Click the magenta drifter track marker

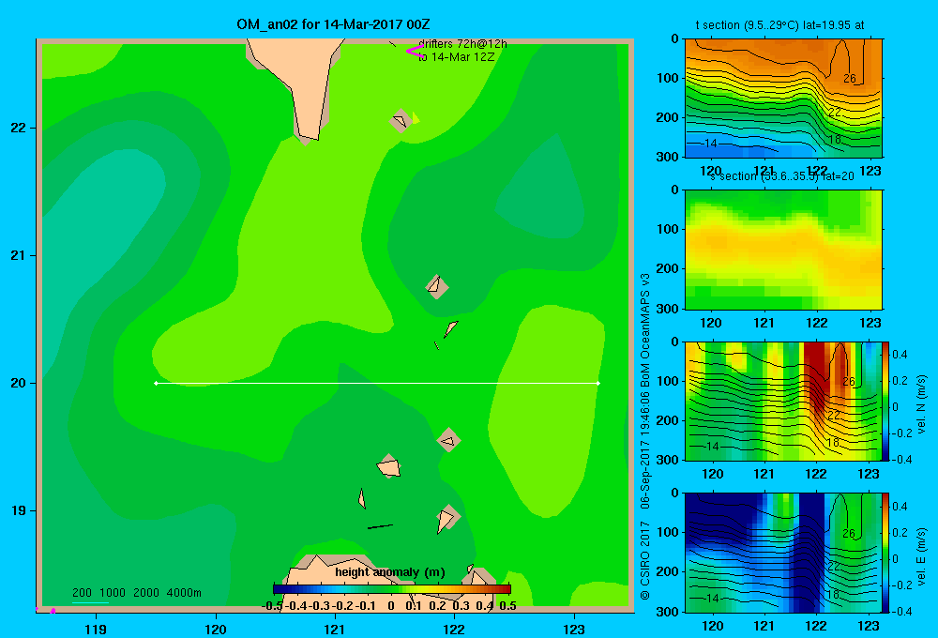click(415, 51)
